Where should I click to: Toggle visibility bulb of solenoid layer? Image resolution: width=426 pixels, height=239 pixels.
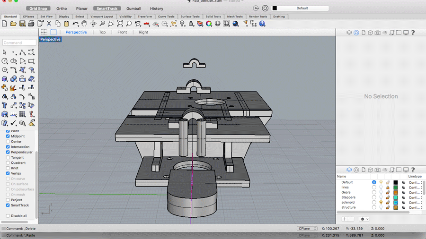[381, 203]
